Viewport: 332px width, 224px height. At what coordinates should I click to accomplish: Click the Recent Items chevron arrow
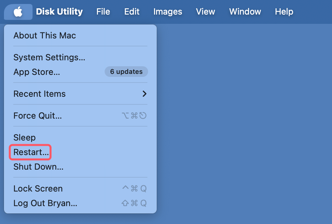click(x=144, y=94)
